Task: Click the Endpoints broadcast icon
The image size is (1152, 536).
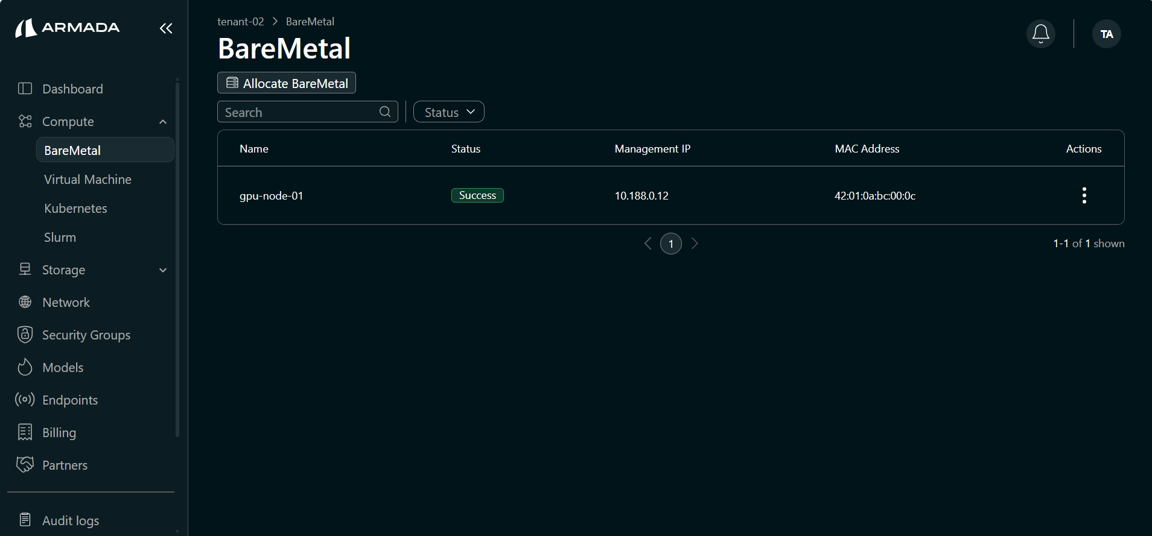Action: 25,399
